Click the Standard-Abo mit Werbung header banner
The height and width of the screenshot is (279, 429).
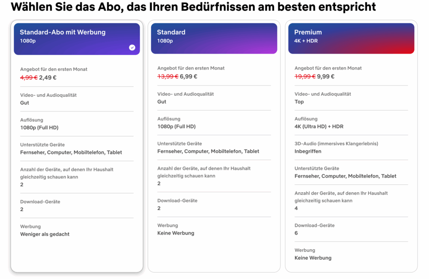tap(77, 38)
